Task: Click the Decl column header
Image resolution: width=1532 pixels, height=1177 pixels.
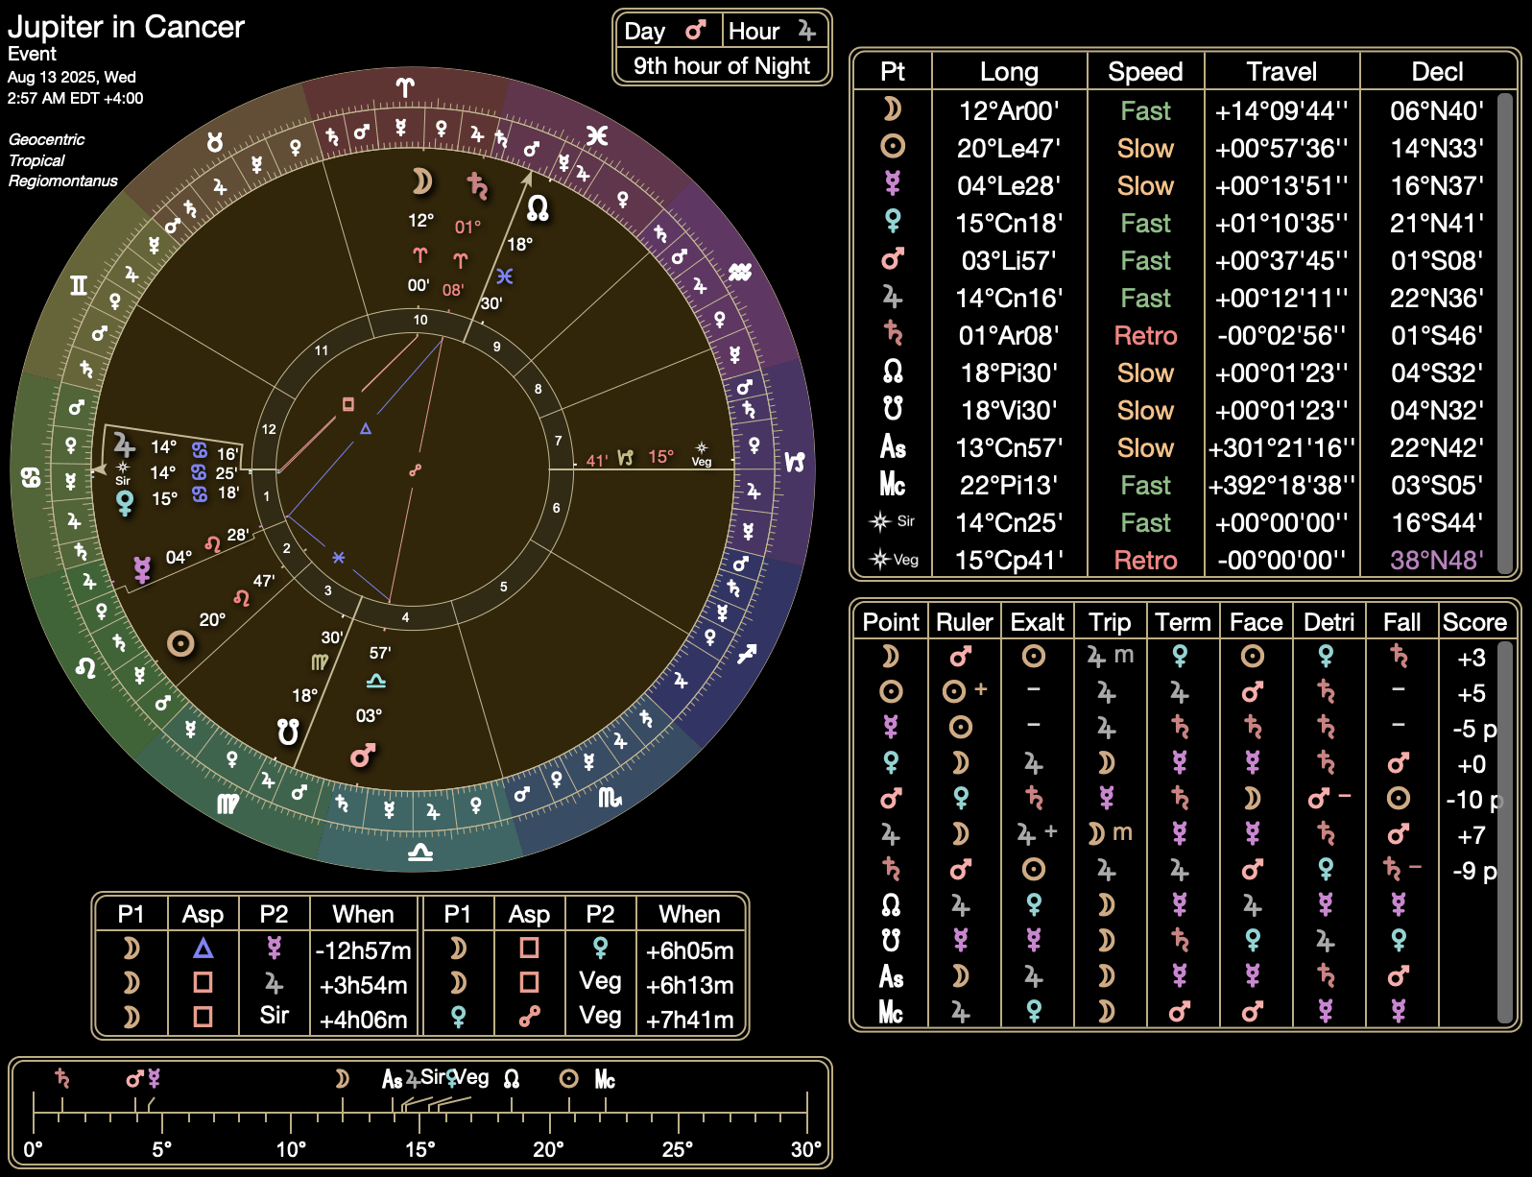Action: tap(1436, 72)
